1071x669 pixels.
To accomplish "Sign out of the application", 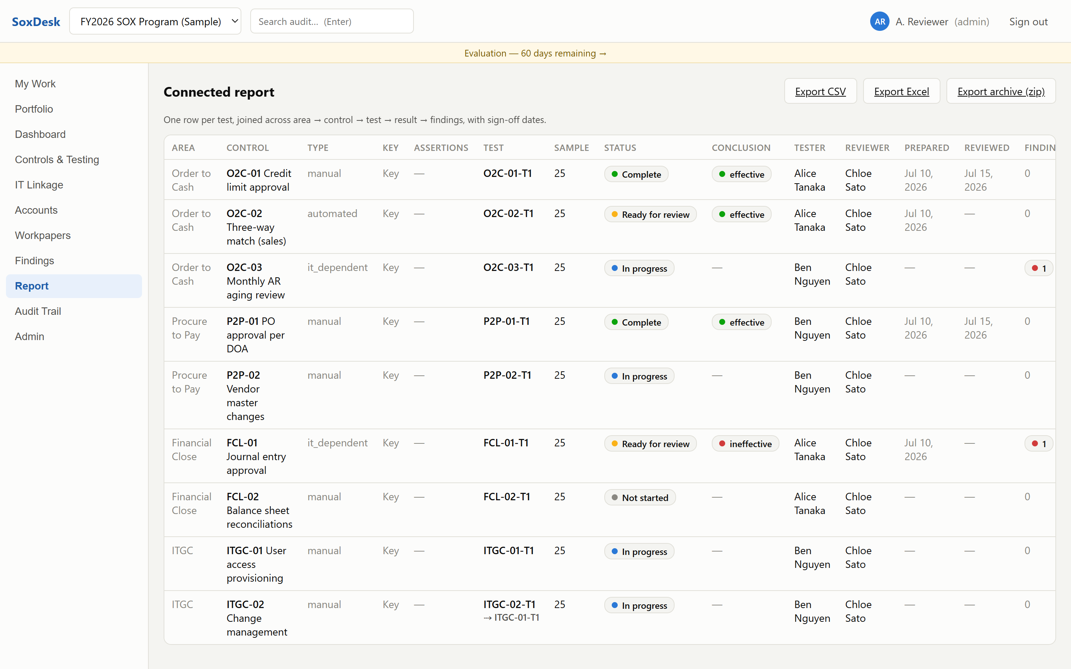I will tap(1028, 21).
